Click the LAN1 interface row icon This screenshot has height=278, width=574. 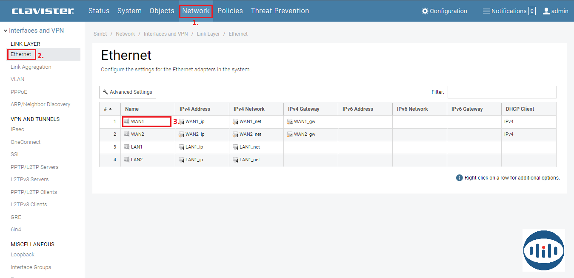[127, 147]
